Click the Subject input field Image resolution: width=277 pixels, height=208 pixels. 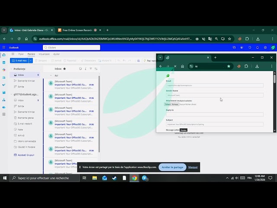215,124
